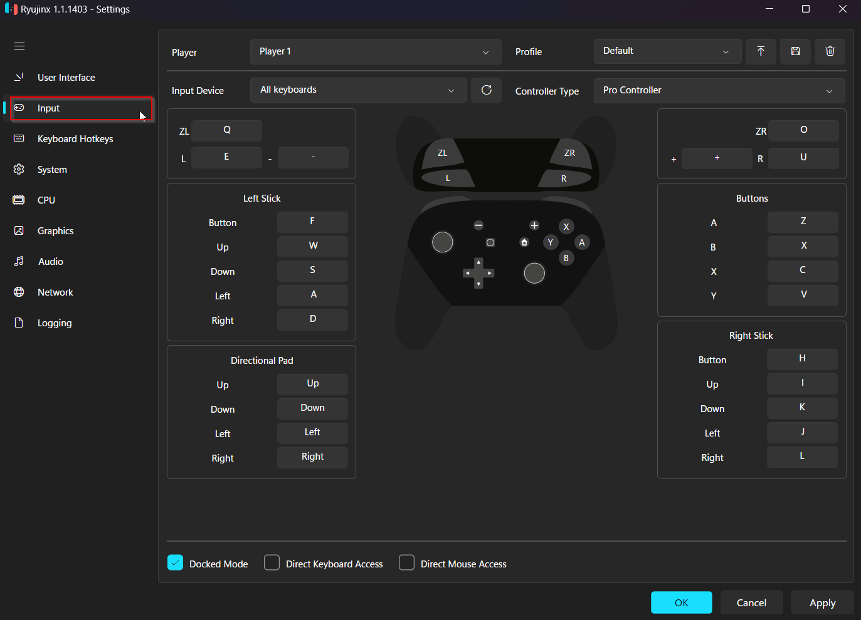The width and height of the screenshot is (861, 620).
Task: Rebind the Y button key V
Action: tap(803, 295)
